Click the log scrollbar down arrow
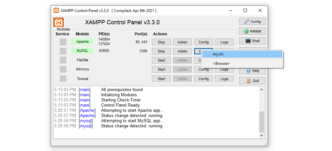The image size is (332, 151). [x=262, y=135]
